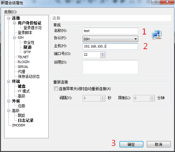Collapse the 连接 tree node
This screenshot has width=175, height=152.
pos(9,18)
